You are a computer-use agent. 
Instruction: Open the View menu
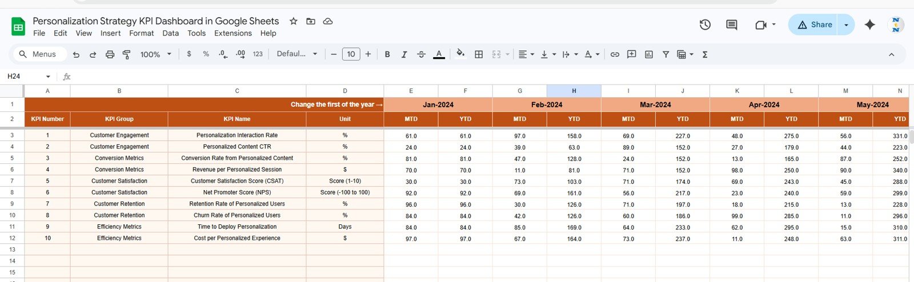pos(83,33)
